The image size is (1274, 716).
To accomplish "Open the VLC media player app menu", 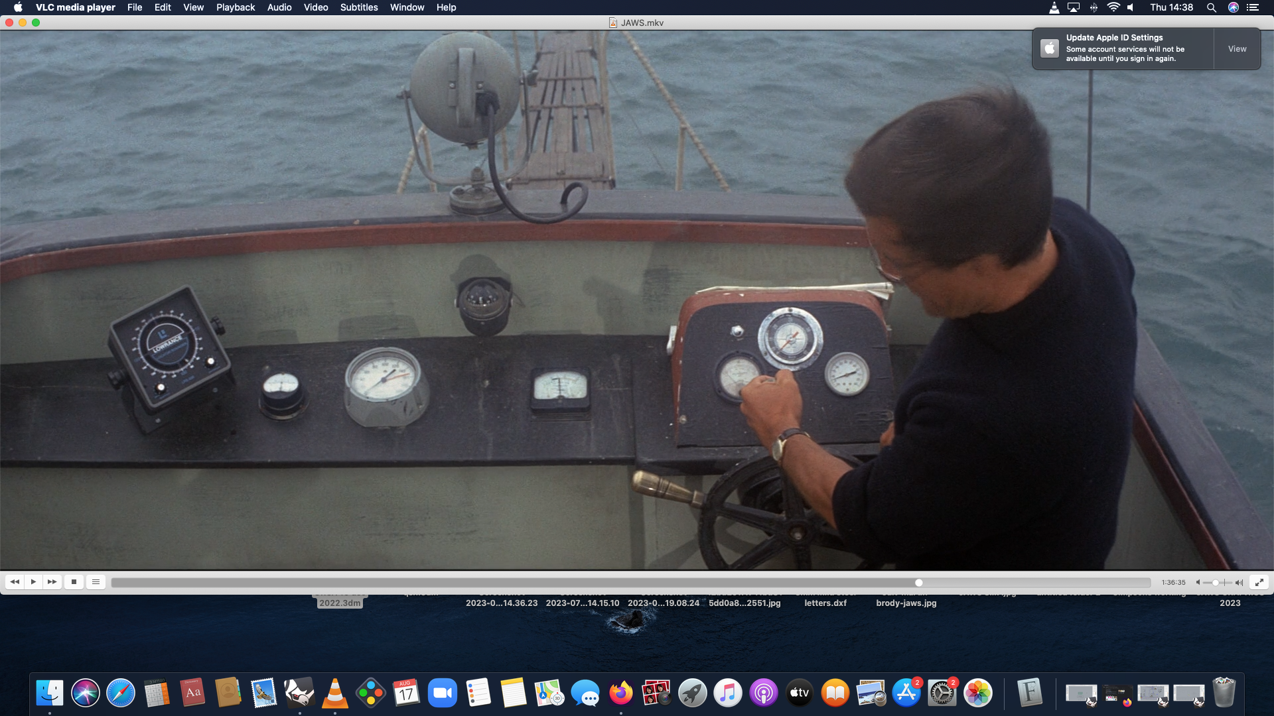I will [x=76, y=7].
